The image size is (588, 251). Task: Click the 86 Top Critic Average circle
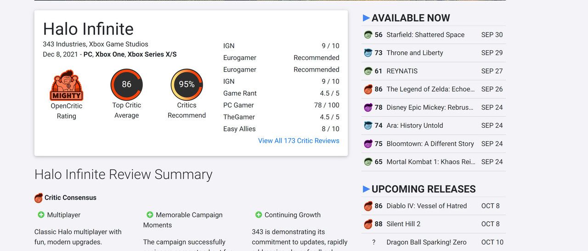point(127,85)
